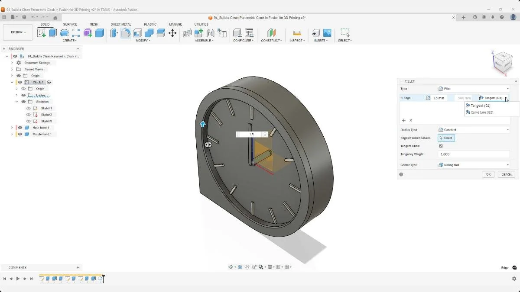520x292 pixels.
Task: Show Sketch1 in the Sketches folder
Action: [x=29, y=108]
